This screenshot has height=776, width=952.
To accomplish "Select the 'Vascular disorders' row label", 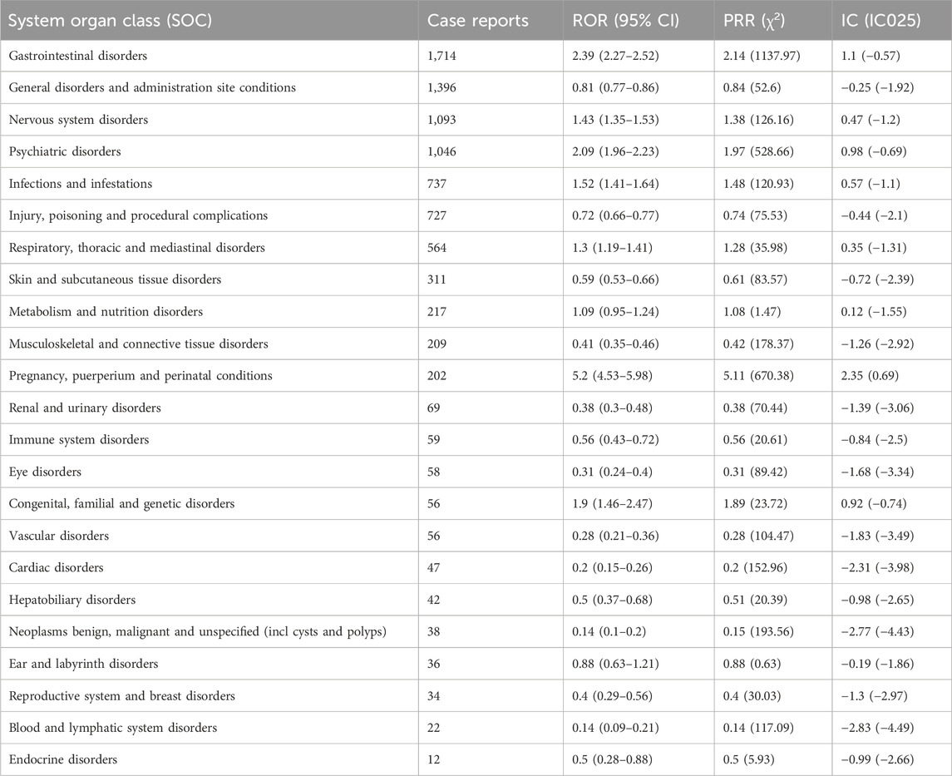I will pyautogui.click(x=59, y=536).
